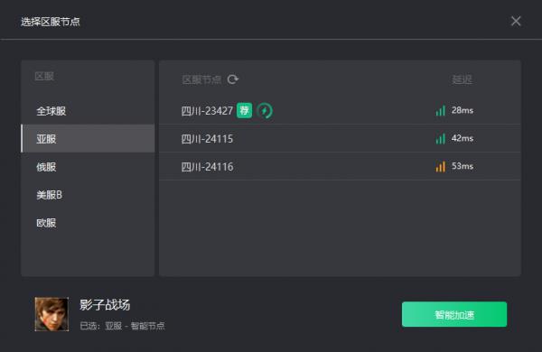Choose node 四川-24116
The image size is (542, 352).
point(340,166)
